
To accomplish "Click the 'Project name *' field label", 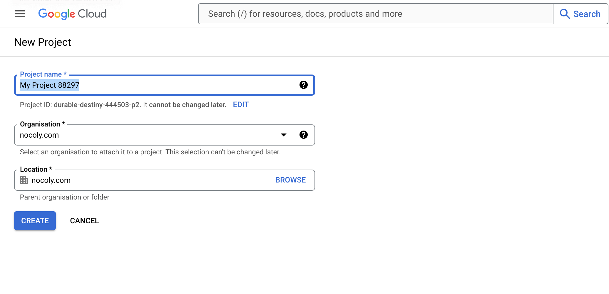I will (43, 74).
